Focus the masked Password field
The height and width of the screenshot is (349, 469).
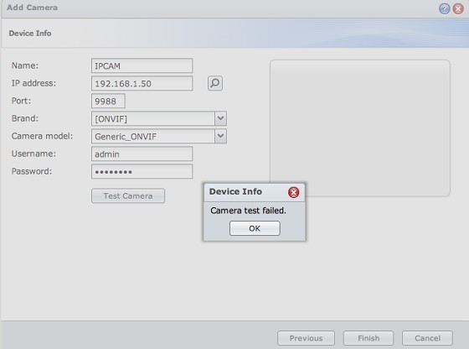[x=142, y=171]
